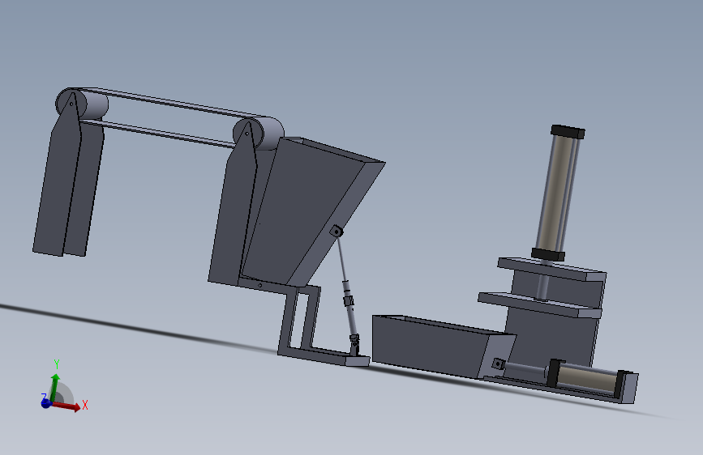Select the long rectangular tray box
Screen dimensions: 703x455
[431, 347]
